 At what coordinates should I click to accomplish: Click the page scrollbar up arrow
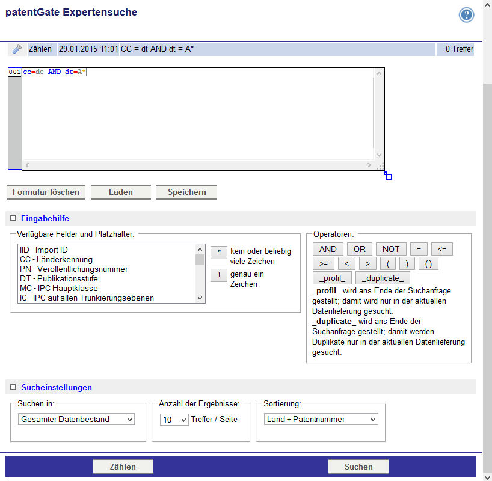coord(487,4)
